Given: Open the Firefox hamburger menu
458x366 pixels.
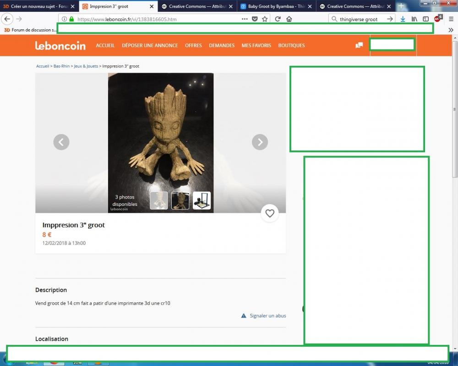Looking at the screenshot, I should click(451, 19).
